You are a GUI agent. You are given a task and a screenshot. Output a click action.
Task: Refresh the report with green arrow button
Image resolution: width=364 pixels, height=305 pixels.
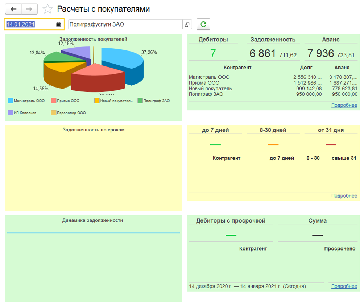pyautogui.click(x=203, y=24)
